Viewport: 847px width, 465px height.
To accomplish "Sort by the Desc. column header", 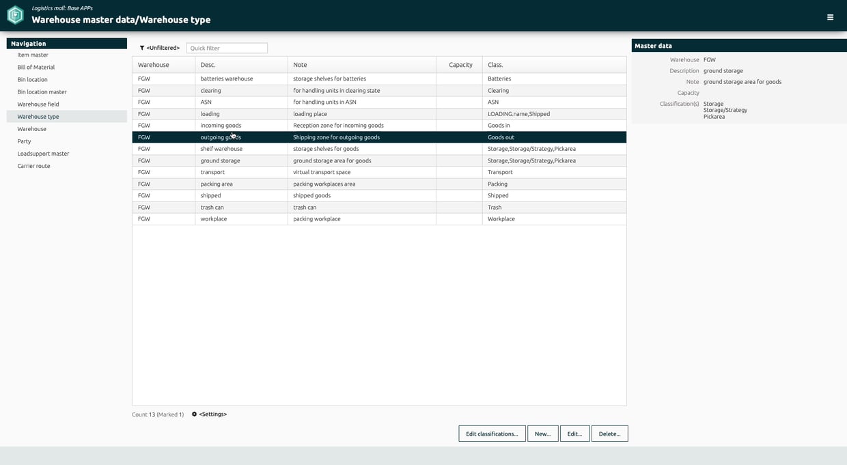I will 241,65.
